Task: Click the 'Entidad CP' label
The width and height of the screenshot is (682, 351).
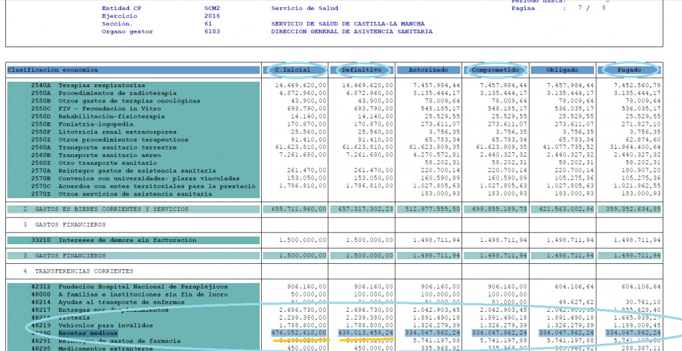Action: (121, 8)
